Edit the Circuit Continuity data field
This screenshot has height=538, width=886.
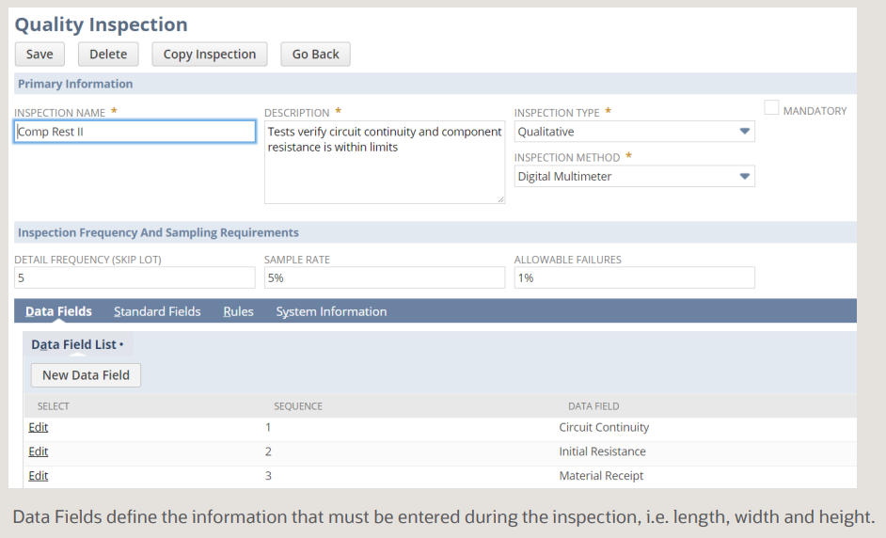tap(39, 427)
